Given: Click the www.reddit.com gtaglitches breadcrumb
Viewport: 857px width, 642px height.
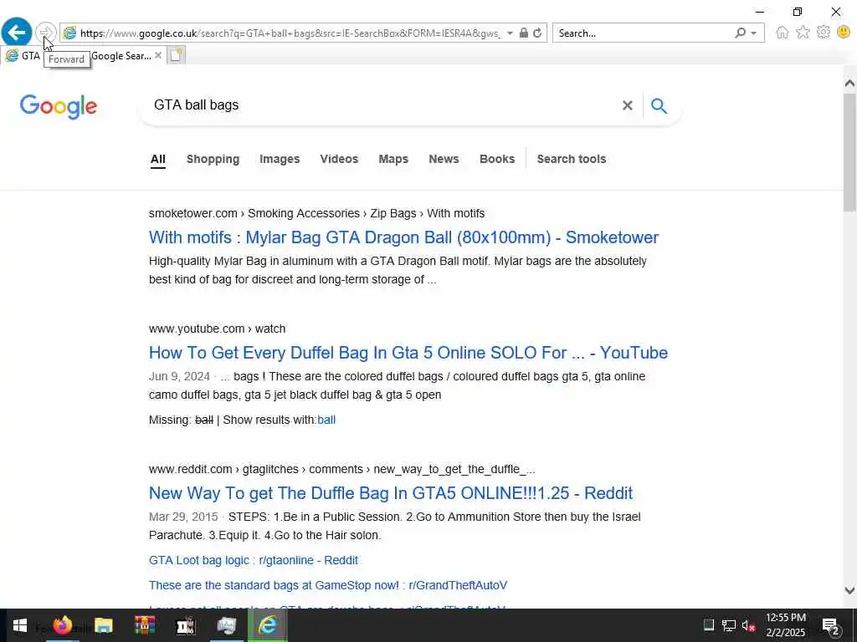Looking at the screenshot, I should (x=342, y=470).
